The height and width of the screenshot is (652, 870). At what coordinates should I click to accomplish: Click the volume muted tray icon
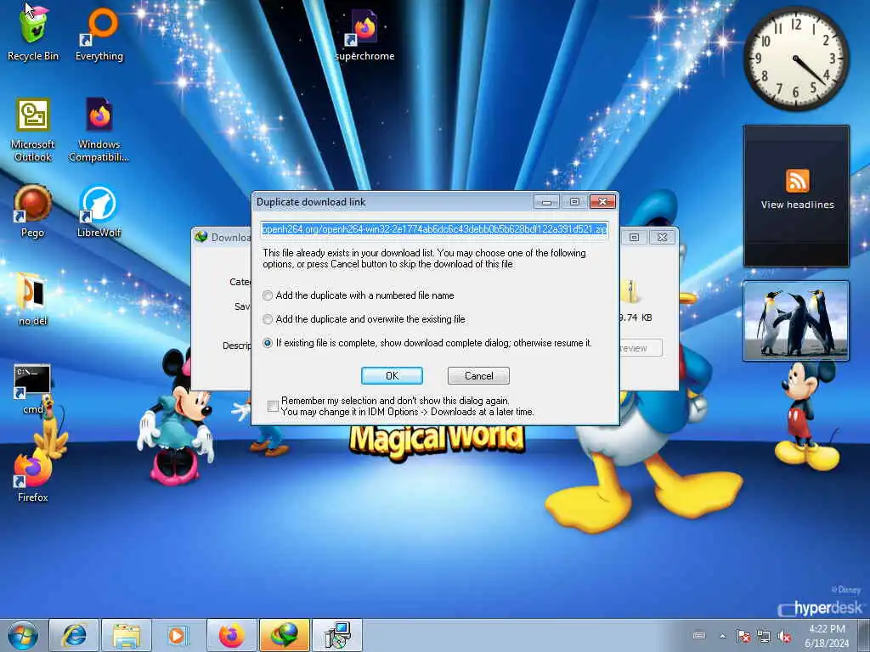coord(784,636)
